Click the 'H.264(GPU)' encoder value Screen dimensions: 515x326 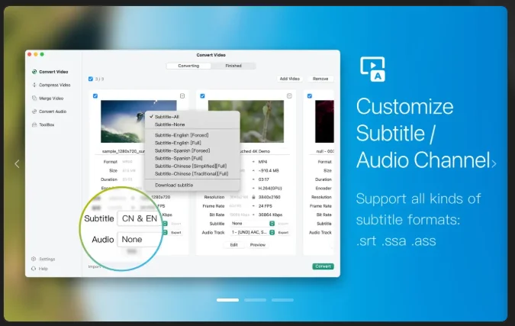point(270,189)
